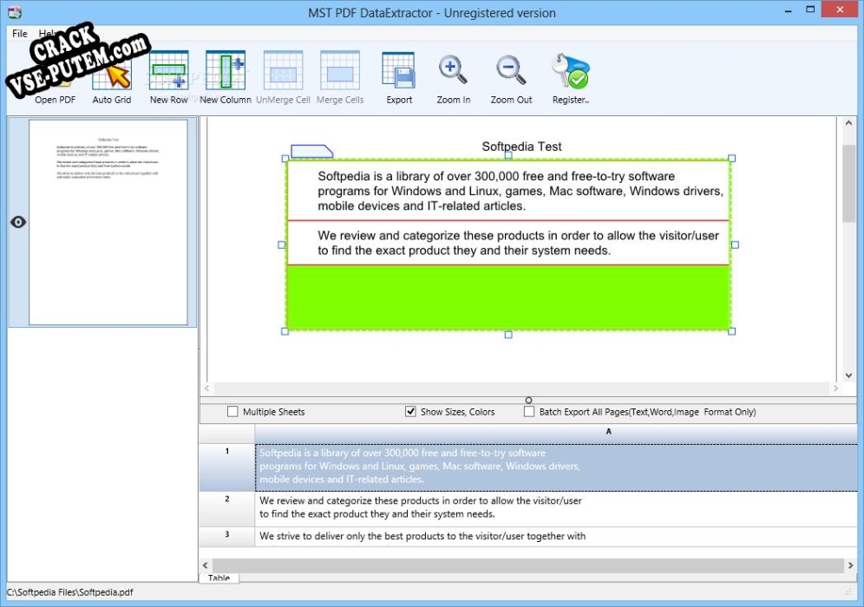Click top-right selection handle of grid

point(732,158)
